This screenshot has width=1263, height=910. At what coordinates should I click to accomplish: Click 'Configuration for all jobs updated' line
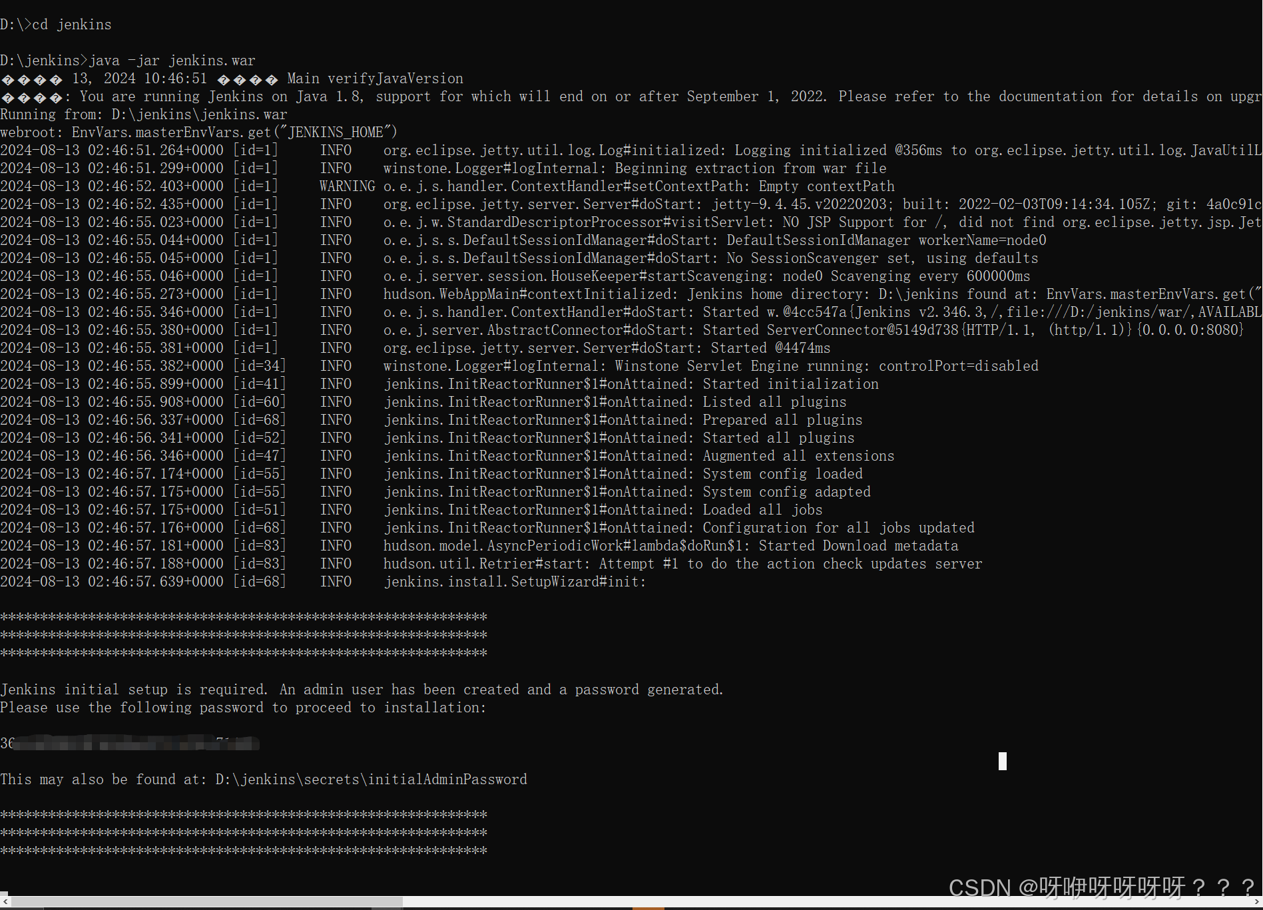point(487,527)
